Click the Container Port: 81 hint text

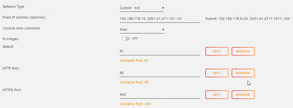pyautogui.click(x=134, y=61)
